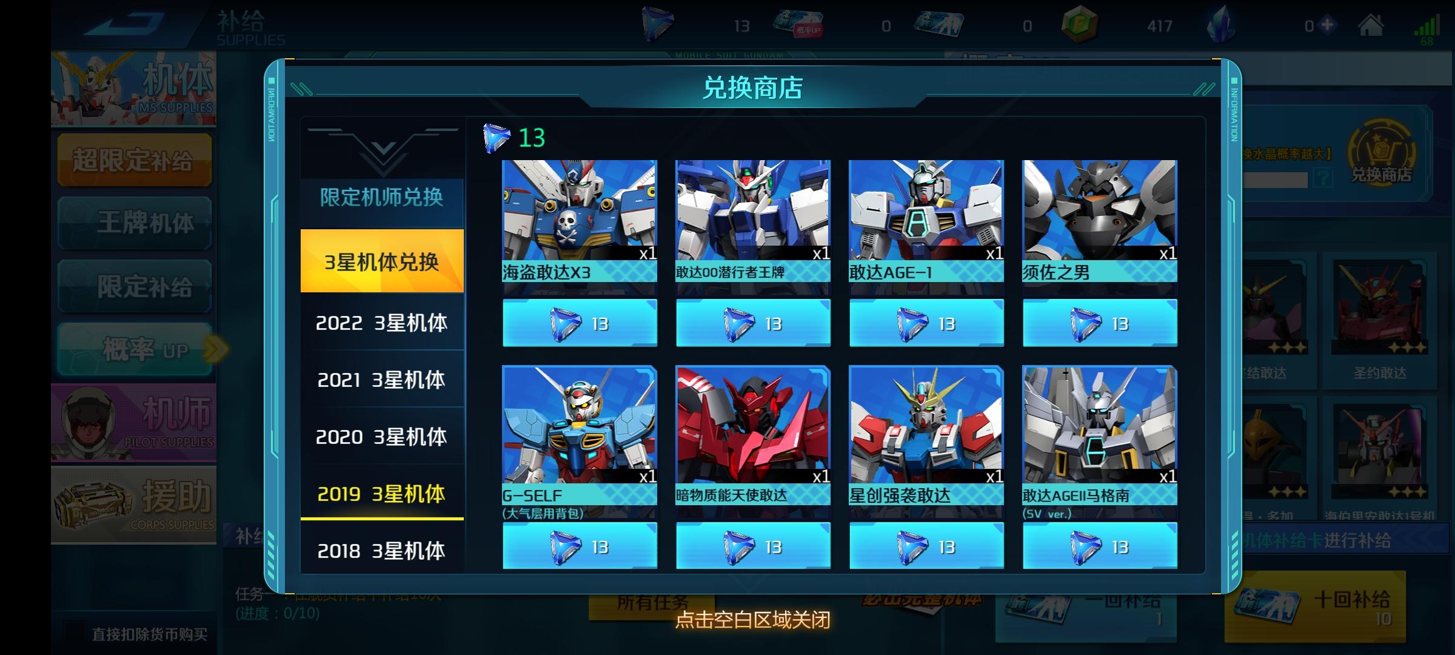This screenshot has height=655, width=1455.
Task: Open the 限定机师兑换 category
Action: click(382, 198)
